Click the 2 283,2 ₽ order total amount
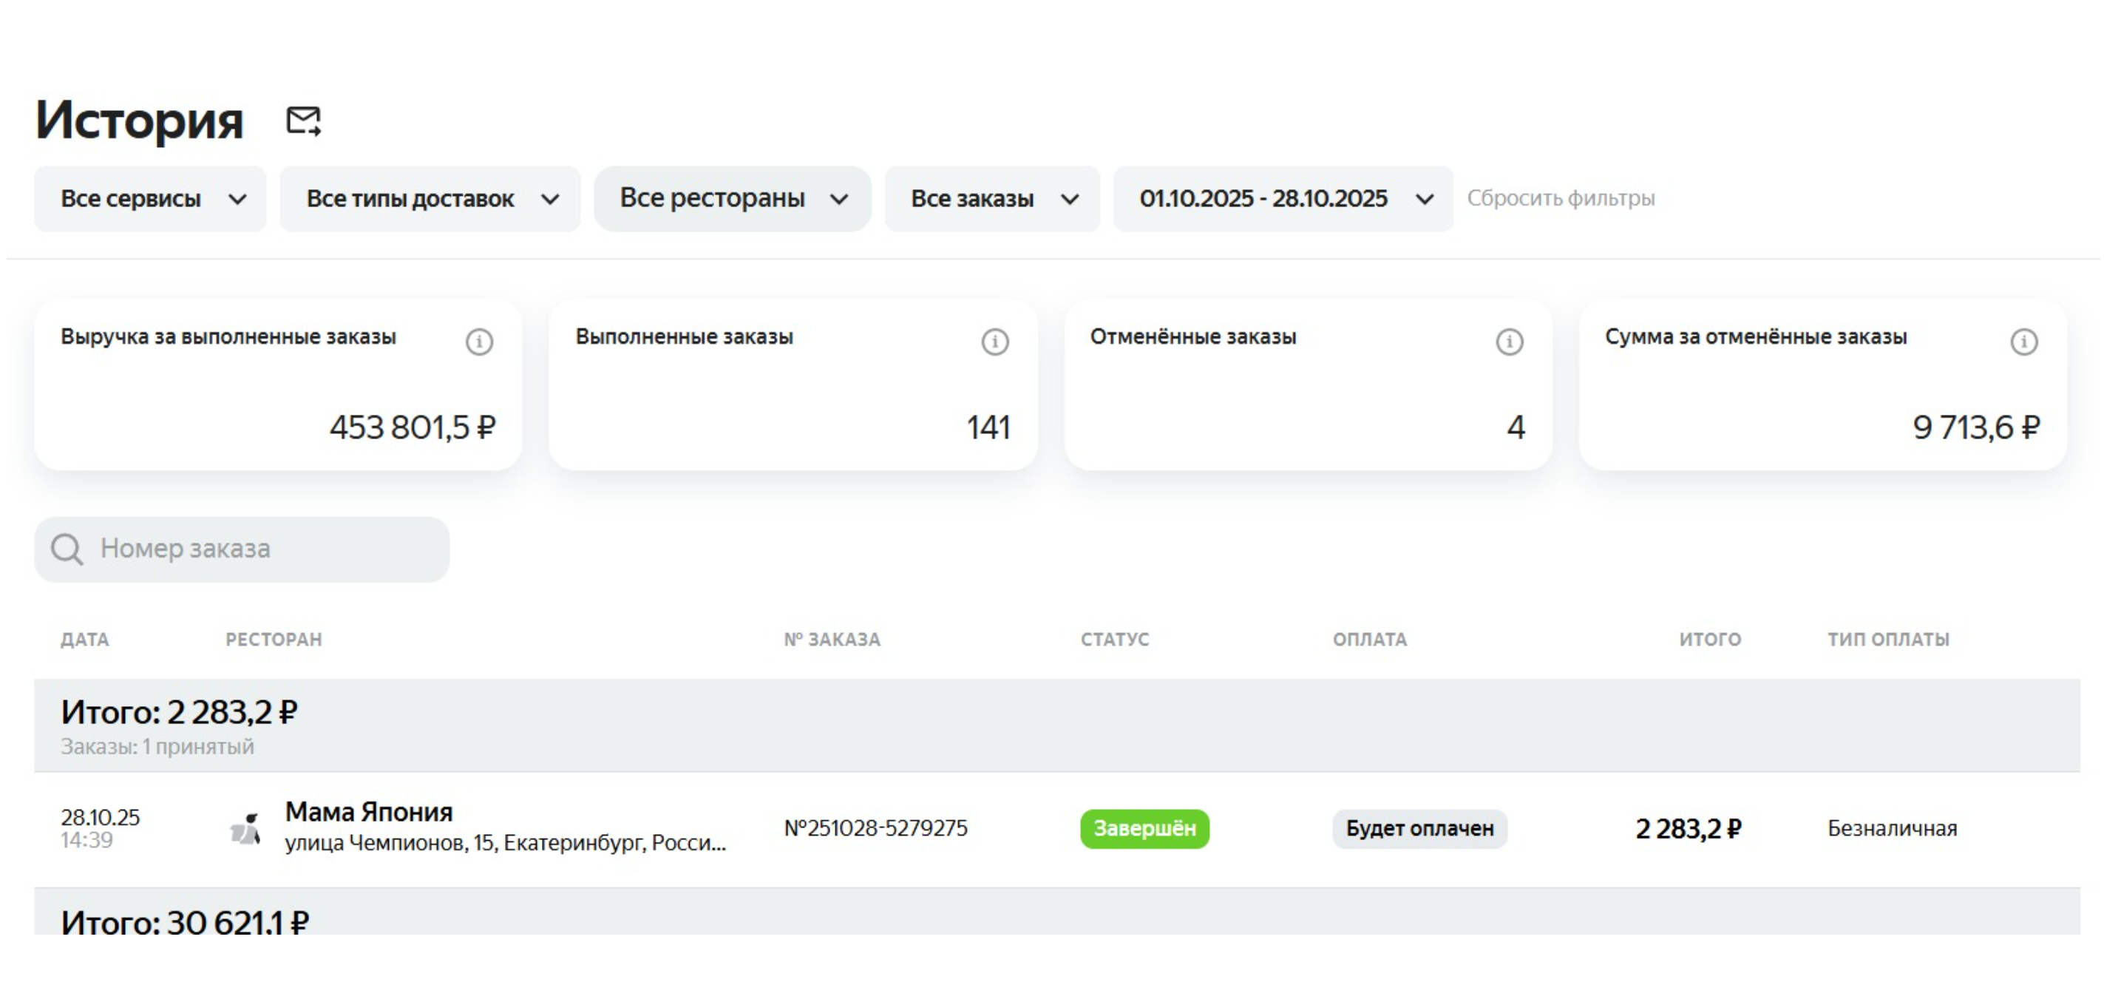 tap(1688, 828)
